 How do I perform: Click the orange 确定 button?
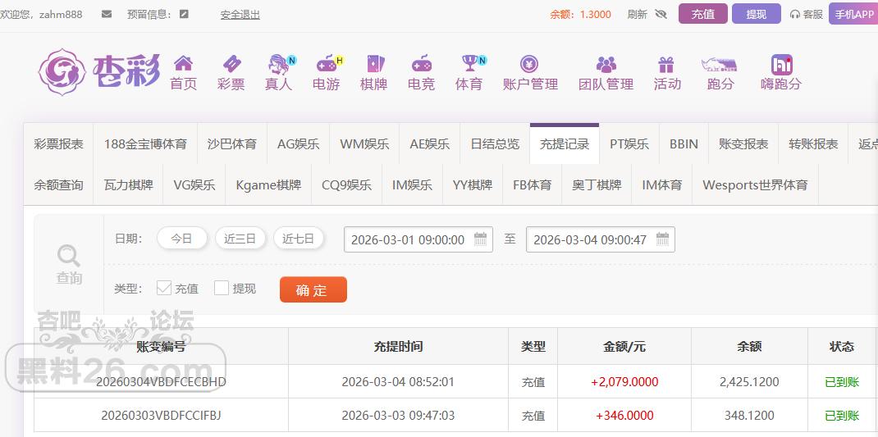coord(313,290)
